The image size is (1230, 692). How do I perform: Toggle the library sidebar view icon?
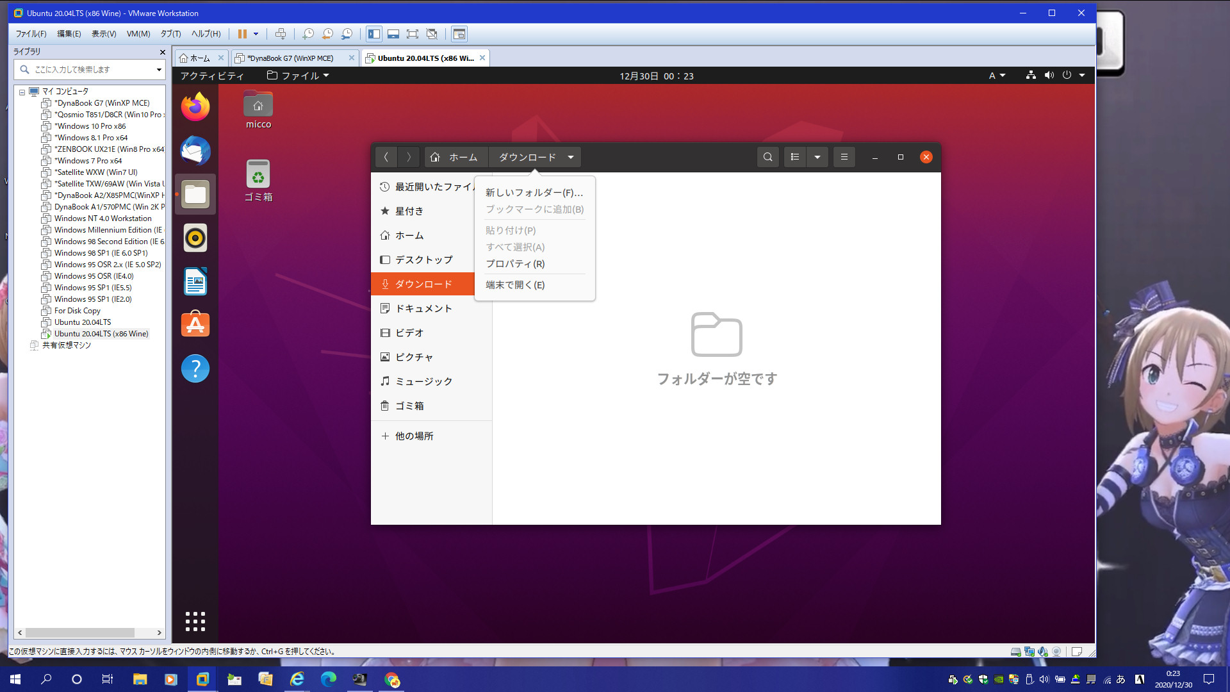[x=374, y=34]
